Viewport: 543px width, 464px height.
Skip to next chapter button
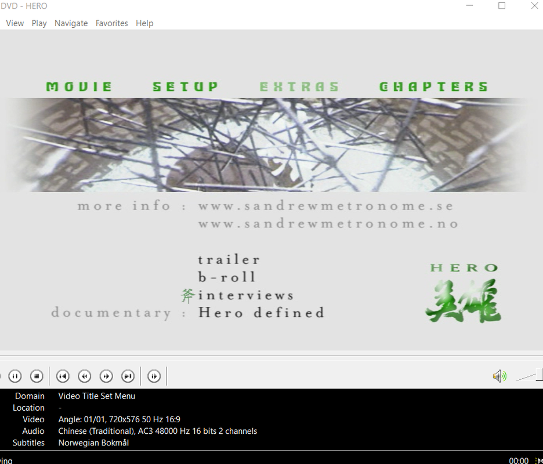[128, 376]
